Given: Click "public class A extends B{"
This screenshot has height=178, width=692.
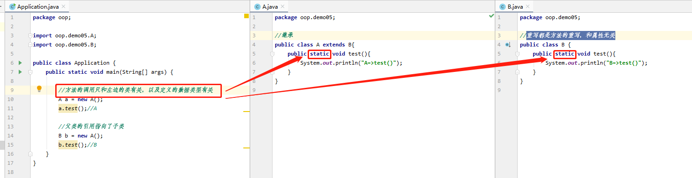Looking at the screenshot, I should pos(315,45).
